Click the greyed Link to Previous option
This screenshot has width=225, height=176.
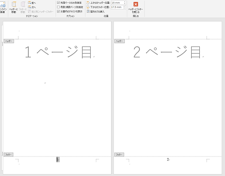pos(41,11)
